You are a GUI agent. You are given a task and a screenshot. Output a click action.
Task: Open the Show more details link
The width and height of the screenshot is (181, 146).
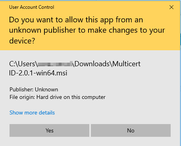(32, 112)
